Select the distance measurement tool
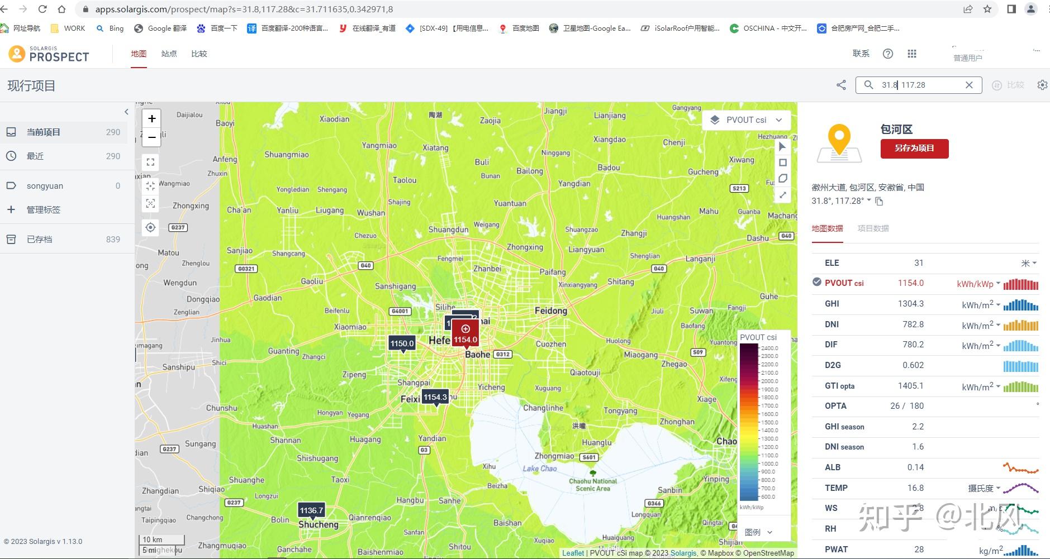1050x559 pixels. pos(783,195)
